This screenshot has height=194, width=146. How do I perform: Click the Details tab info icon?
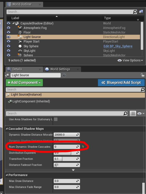[9, 69]
